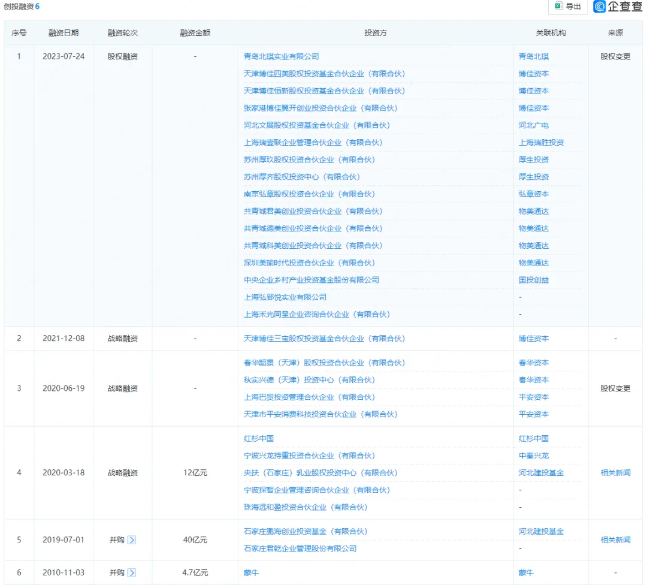Open 共青城德美创业投资合伙企业 link
The image size is (647, 585).
[313, 229]
